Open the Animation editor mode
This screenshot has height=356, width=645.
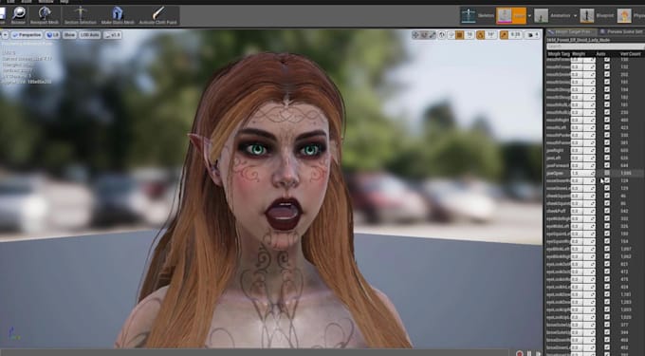click(553, 15)
